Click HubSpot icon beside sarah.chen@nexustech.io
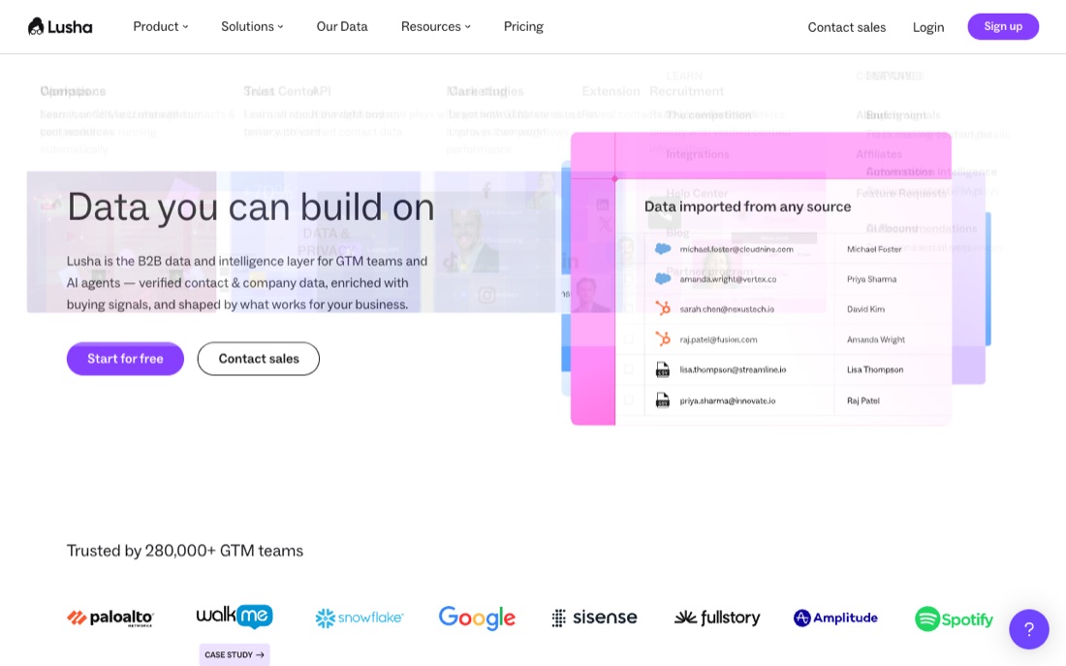This screenshot has width=1066, height=666. [x=662, y=309]
